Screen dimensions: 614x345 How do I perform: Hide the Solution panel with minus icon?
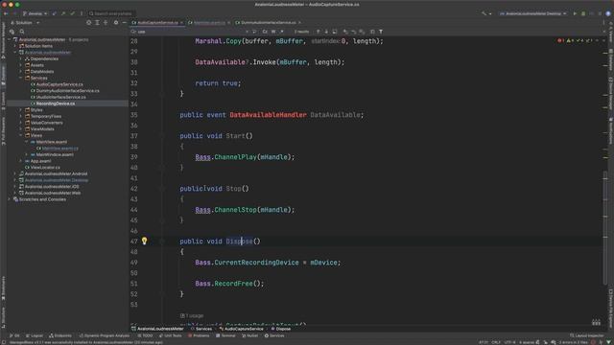124,23
